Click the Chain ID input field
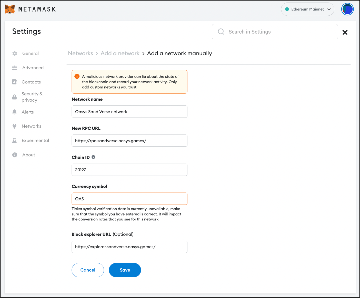Viewport: 360px width, 298px height. 129,170
